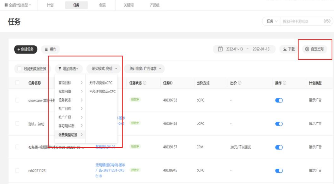Toggle the switch for task 48039733

pyautogui.click(x=279, y=100)
